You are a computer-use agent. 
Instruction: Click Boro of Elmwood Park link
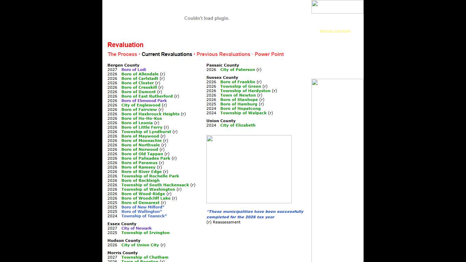click(x=144, y=101)
